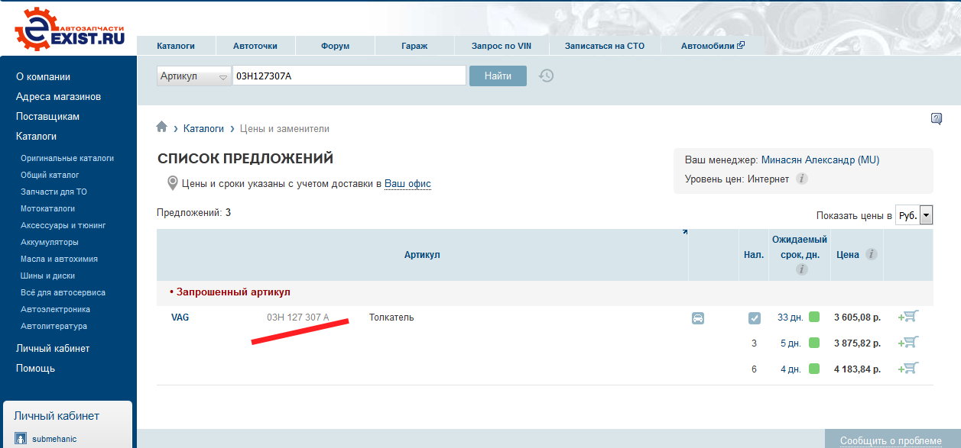Expand the table columns arrow in header
The height and width of the screenshot is (448, 961).
(684, 232)
